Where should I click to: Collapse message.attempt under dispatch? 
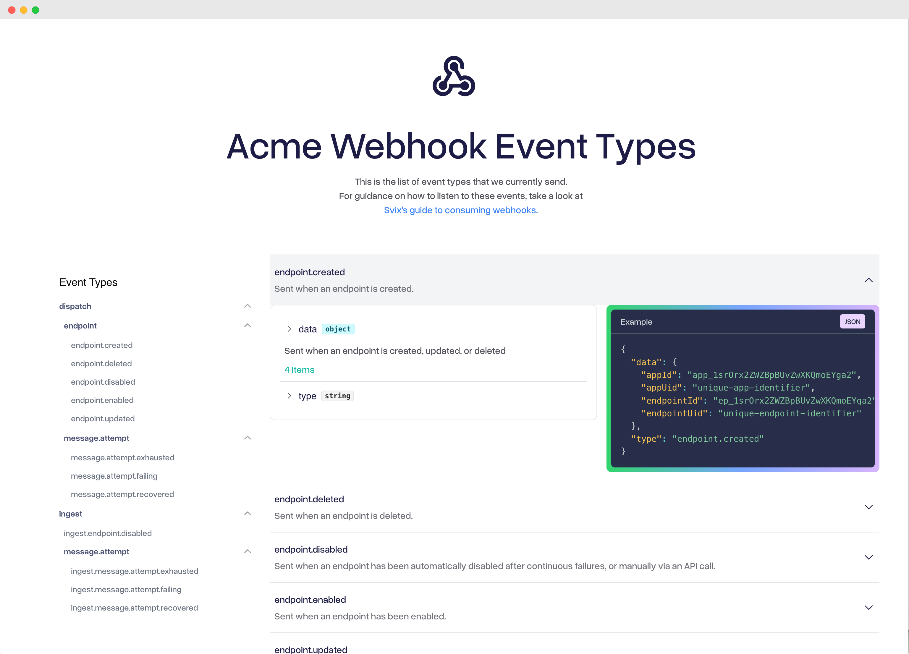[247, 438]
